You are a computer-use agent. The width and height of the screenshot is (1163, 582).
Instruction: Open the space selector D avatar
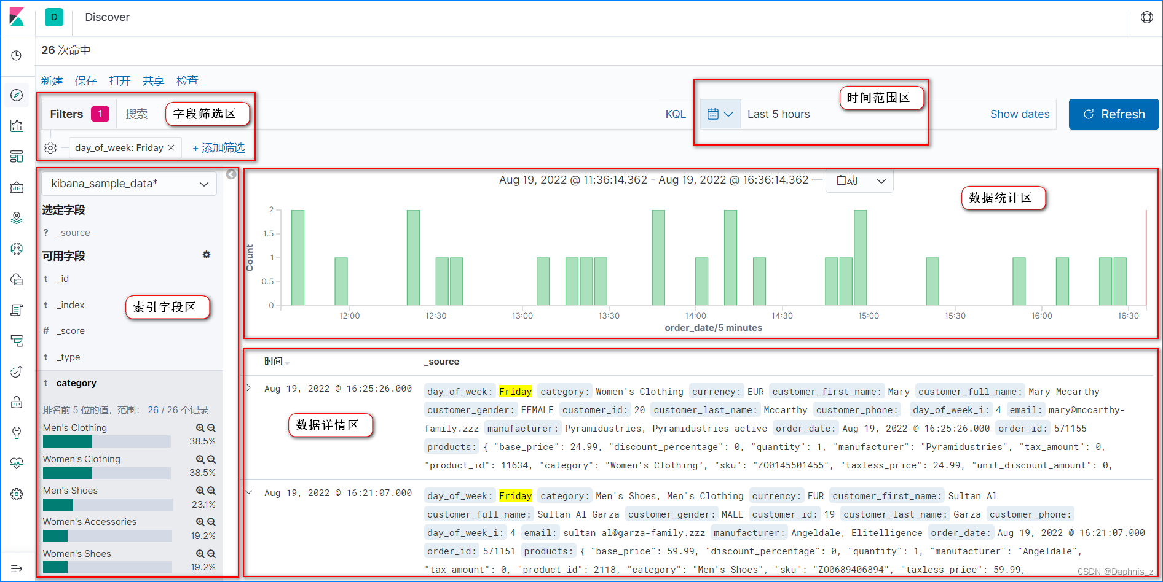point(54,17)
